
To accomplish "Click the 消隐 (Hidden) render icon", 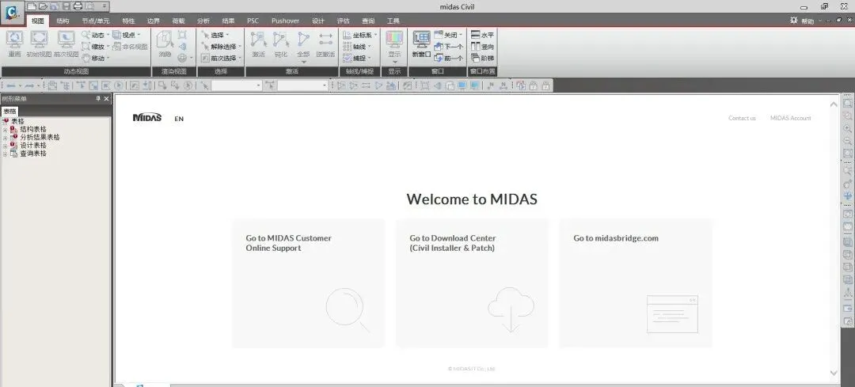I will pyautogui.click(x=165, y=40).
